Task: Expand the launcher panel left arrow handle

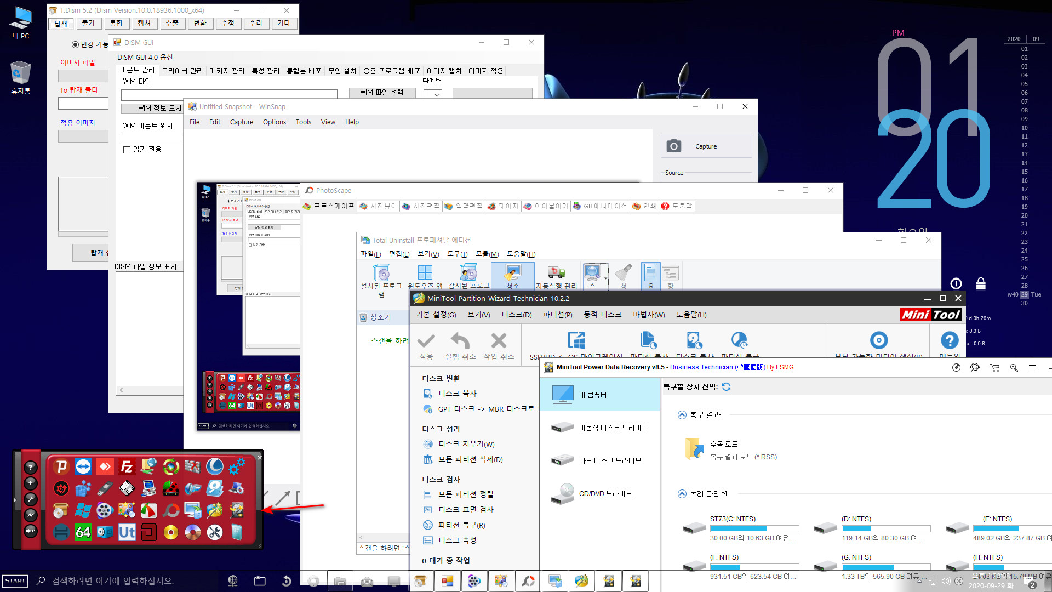Action: click(x=15, y=500)
